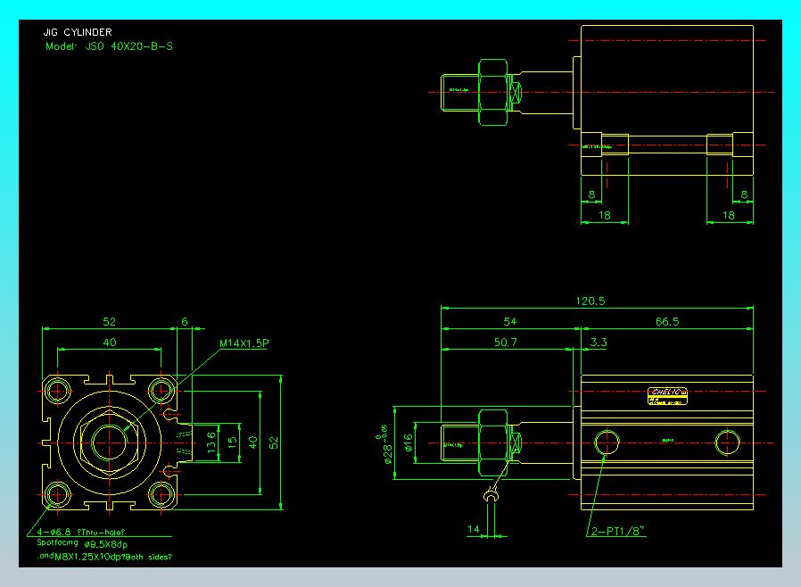The image size is (801, 587).
Task: Select the ø28 toleranced diameter dimension
Action: [x=385, y=445]
